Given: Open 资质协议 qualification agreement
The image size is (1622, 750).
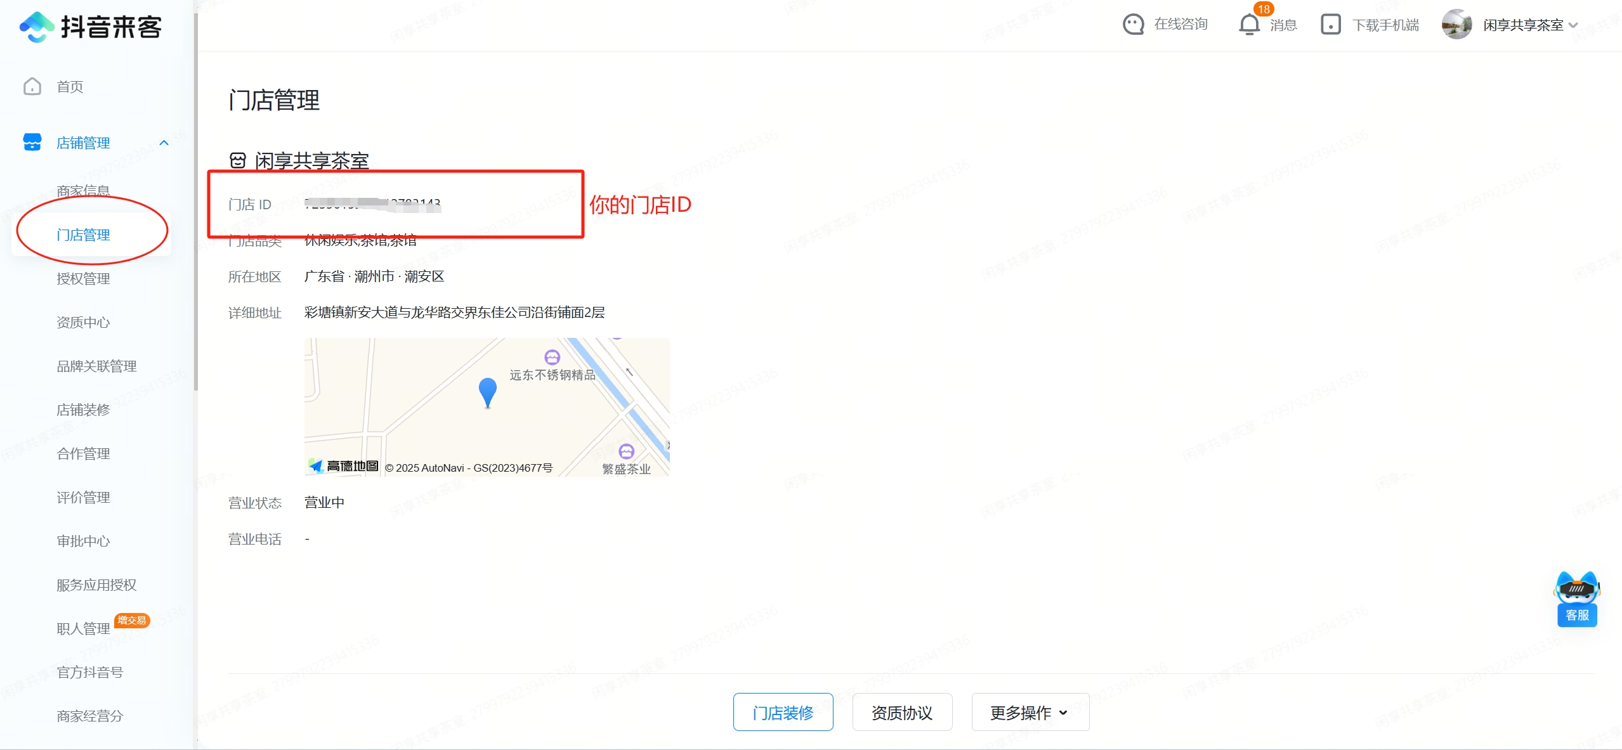Looking at the screenshot, I should (901, 712).
